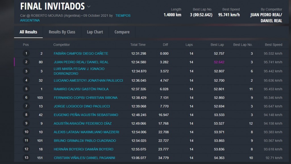
Task: Click the position 2 circle badge
Action: [26, 62]
